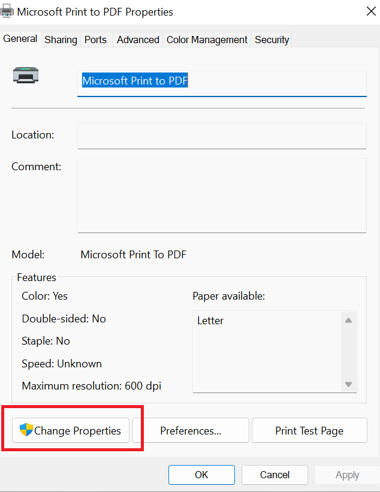This screenshot has width=380, height=492.
Task: Focus the Location input field
Action: click(222, 135)
